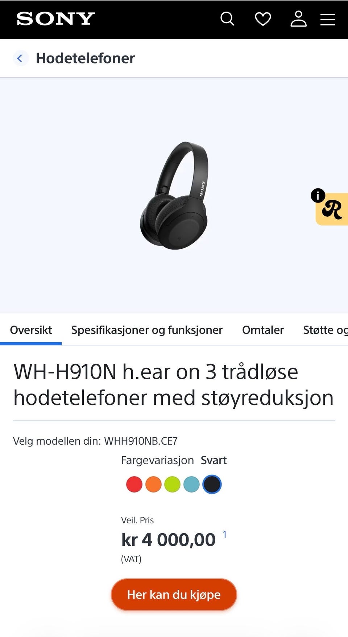Screen dimensions: 348x637
Task: Open Spesifikasjoner og funksjoner tab
Action: [147, 330]
